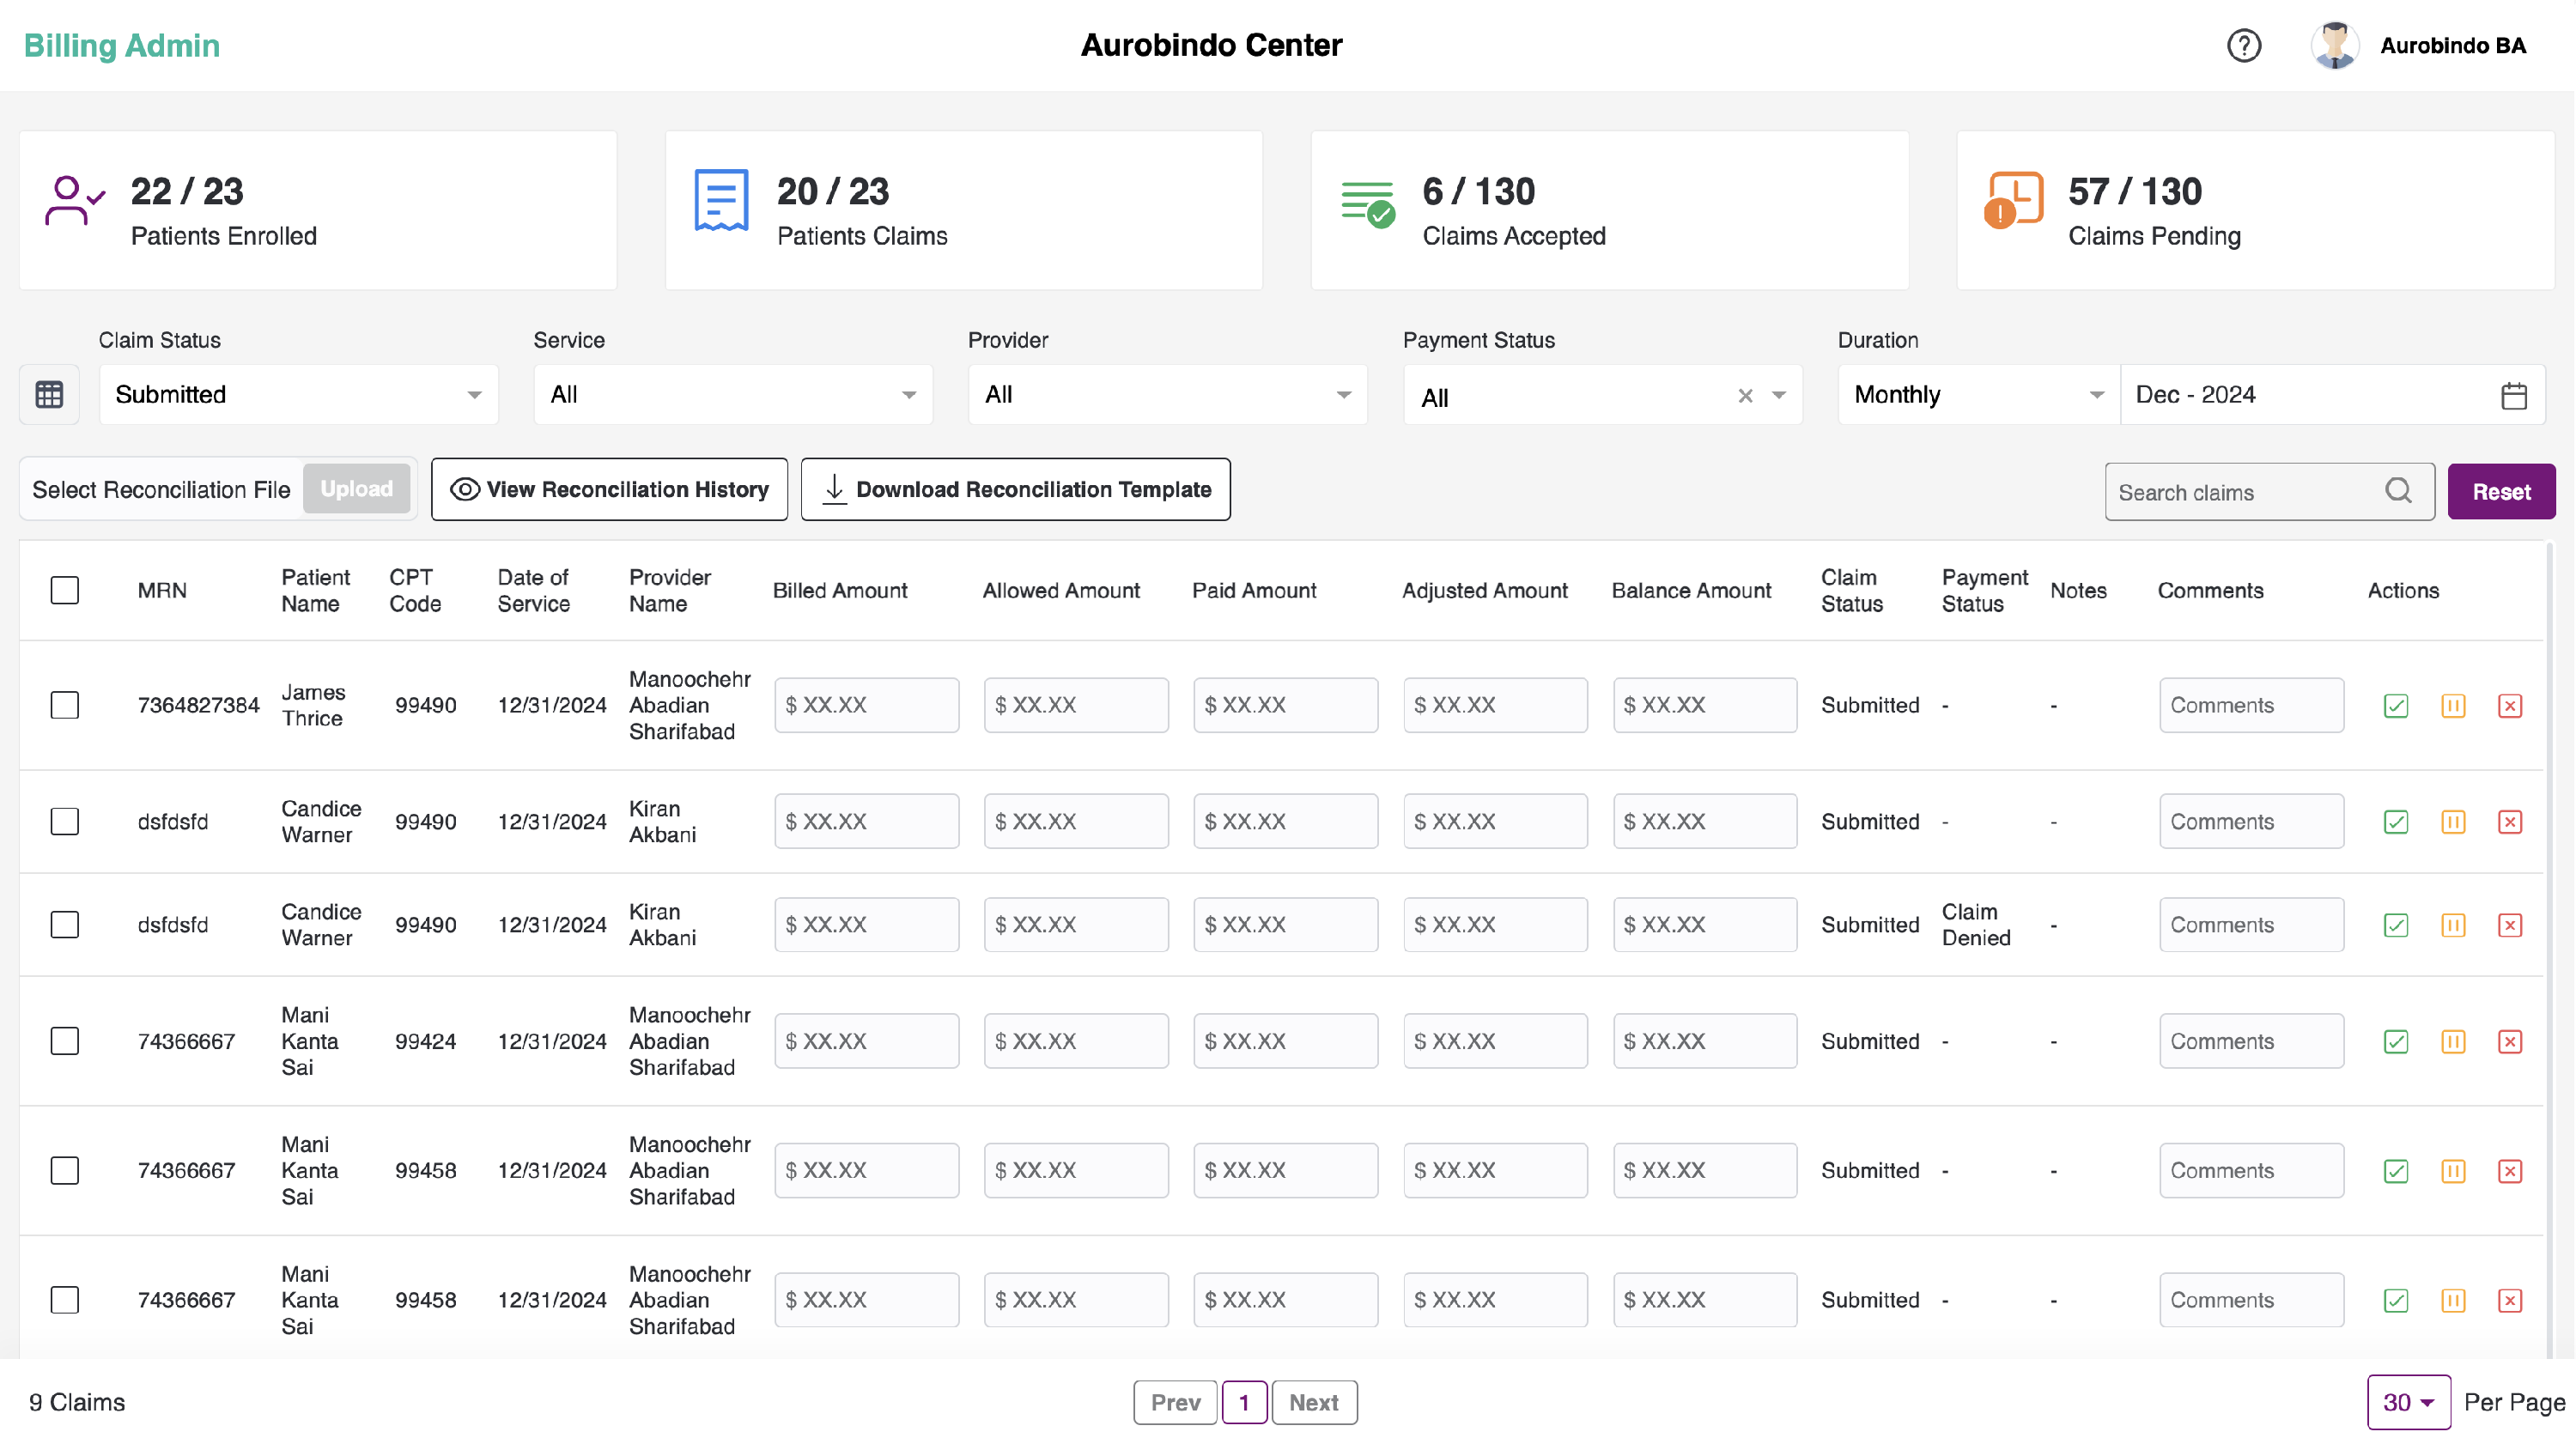Viewport: 2576px width, 1444px height.
Task: Go to page 1 in pagination
Action: (x=1243, y=1402)
